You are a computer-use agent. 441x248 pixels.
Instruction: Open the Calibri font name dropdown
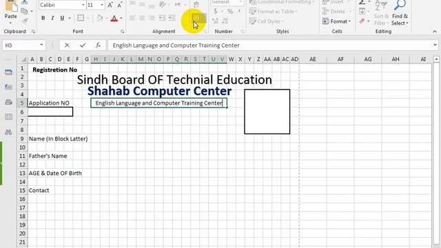83,5
